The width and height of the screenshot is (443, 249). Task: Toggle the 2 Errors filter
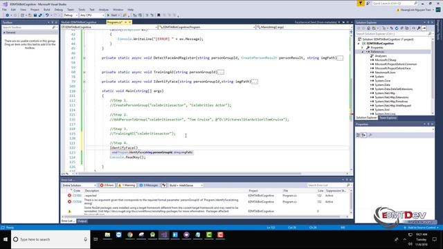click(107, 185)
